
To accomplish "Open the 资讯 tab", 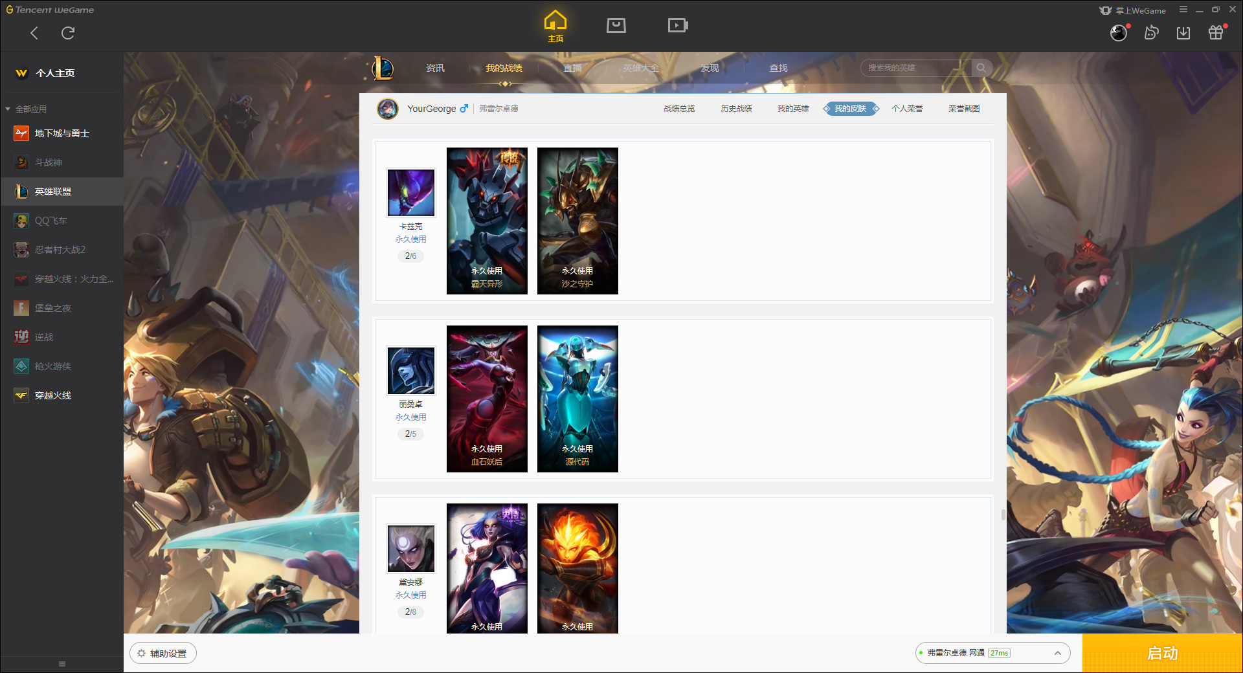I will click(435, 68).
